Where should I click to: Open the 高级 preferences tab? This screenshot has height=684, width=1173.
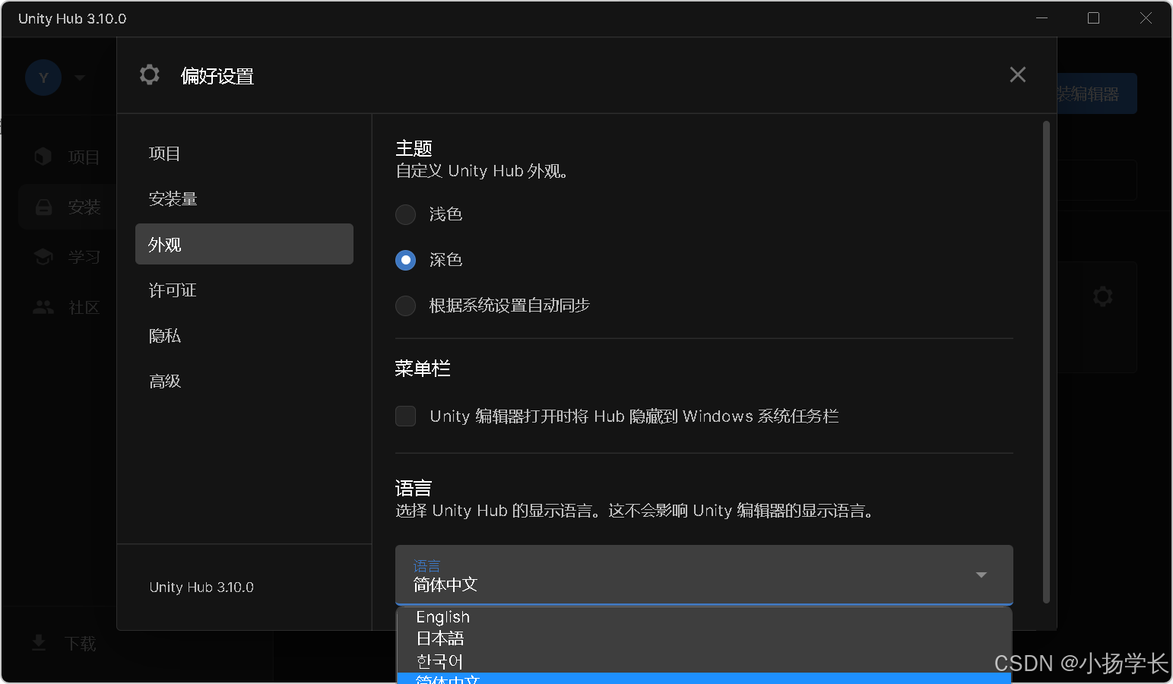point(244,382)
